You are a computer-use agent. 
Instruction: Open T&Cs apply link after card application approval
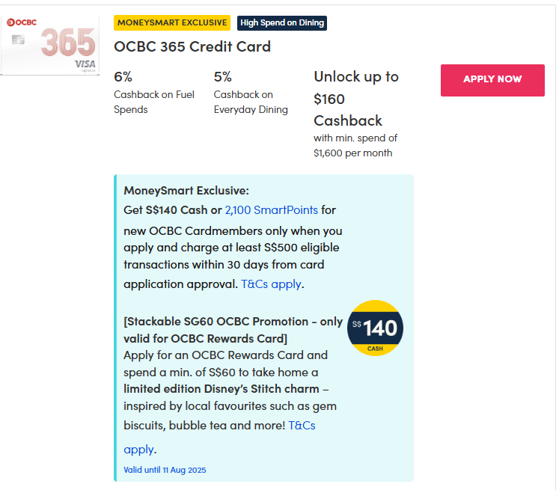tap(272, 284)
